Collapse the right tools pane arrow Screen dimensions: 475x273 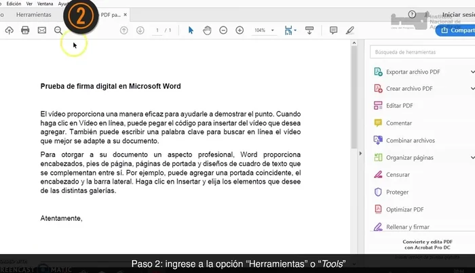pos(360,153)
